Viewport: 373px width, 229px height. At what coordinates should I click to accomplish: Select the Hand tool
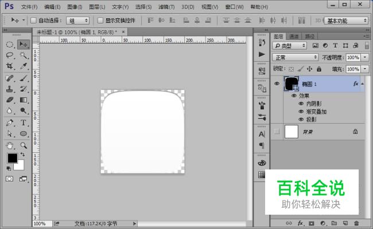click(10, 144)
